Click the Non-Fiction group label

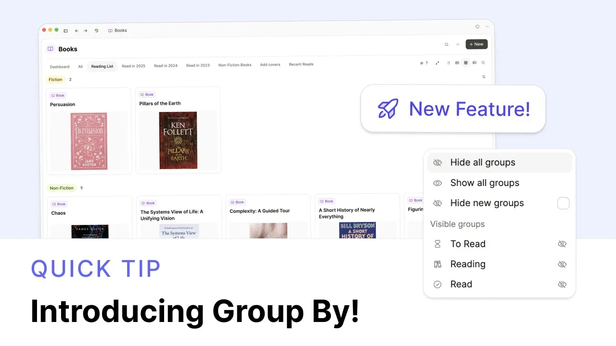[62, 188]
